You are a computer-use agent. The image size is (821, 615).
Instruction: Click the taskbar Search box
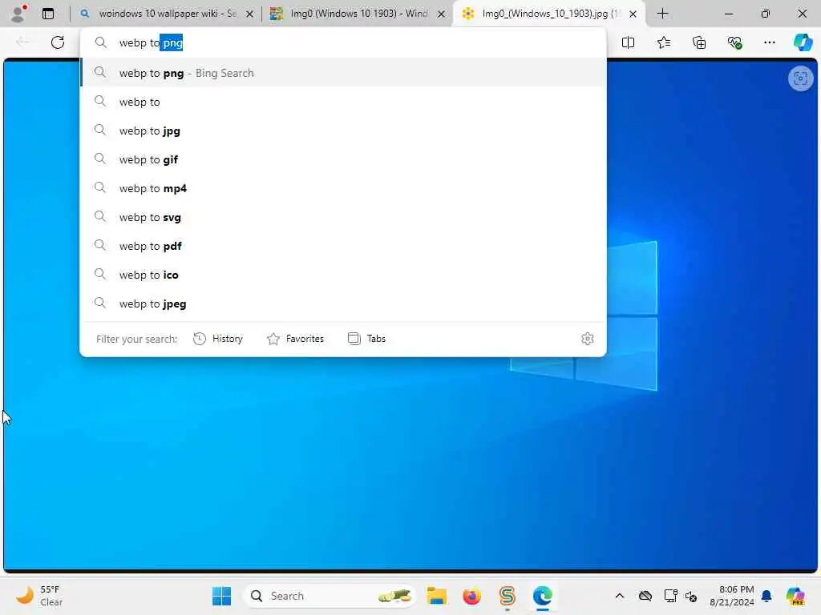pyautogui.click(x=330, y=596)
